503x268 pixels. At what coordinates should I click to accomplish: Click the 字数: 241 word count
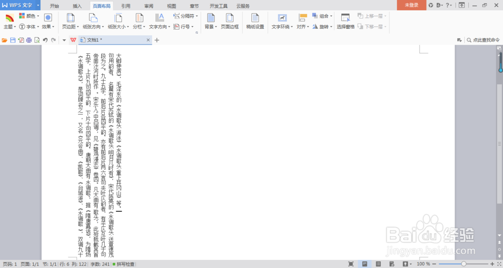(100, 264)
